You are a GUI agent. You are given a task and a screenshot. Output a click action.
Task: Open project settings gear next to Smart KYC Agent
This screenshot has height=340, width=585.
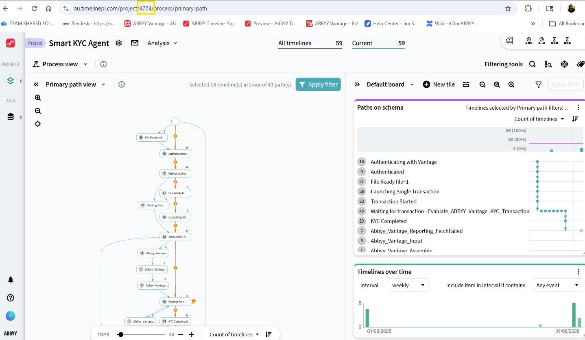pyautogui.click(x=119, y=43)
